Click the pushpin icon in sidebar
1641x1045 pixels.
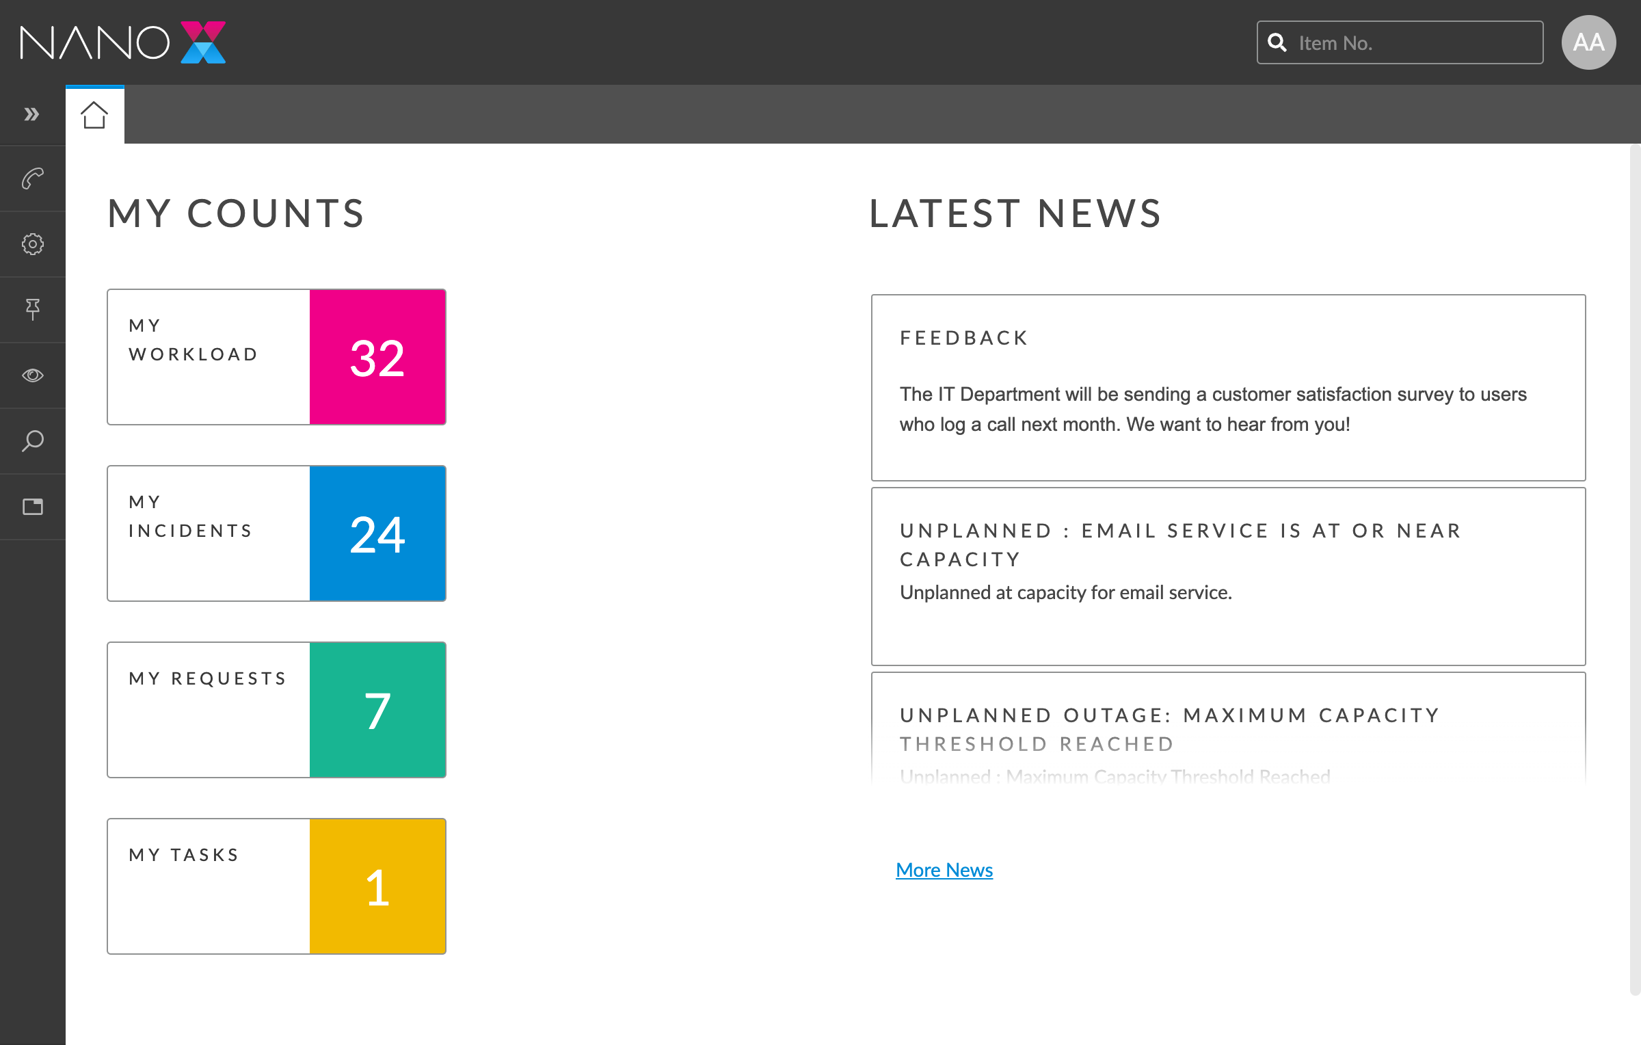(x=32, y=309)
